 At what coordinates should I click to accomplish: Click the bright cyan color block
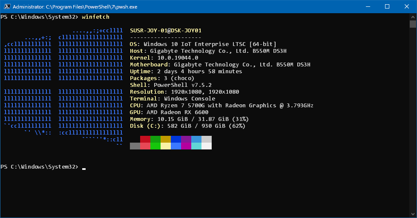196,146
